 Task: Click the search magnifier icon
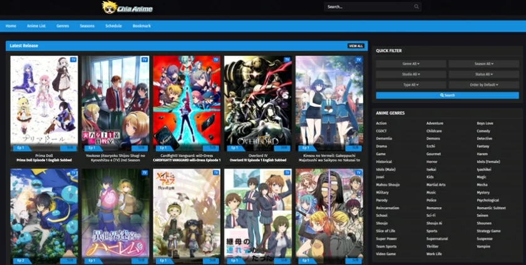[416, 7]
